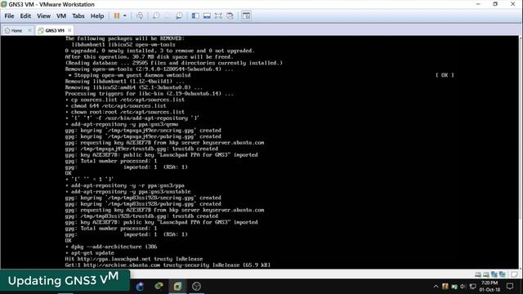Image resolution: width=523 pixels, height=294 pixels.
Task: Click the VMware Workstation taskbar icon
Action: coord(177,286)
